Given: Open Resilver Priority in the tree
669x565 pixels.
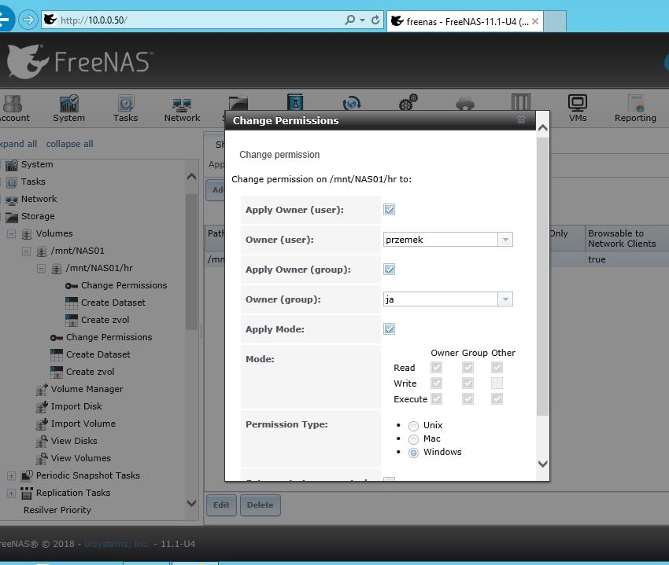Looking at the screenshot, I should click(57, 510).
